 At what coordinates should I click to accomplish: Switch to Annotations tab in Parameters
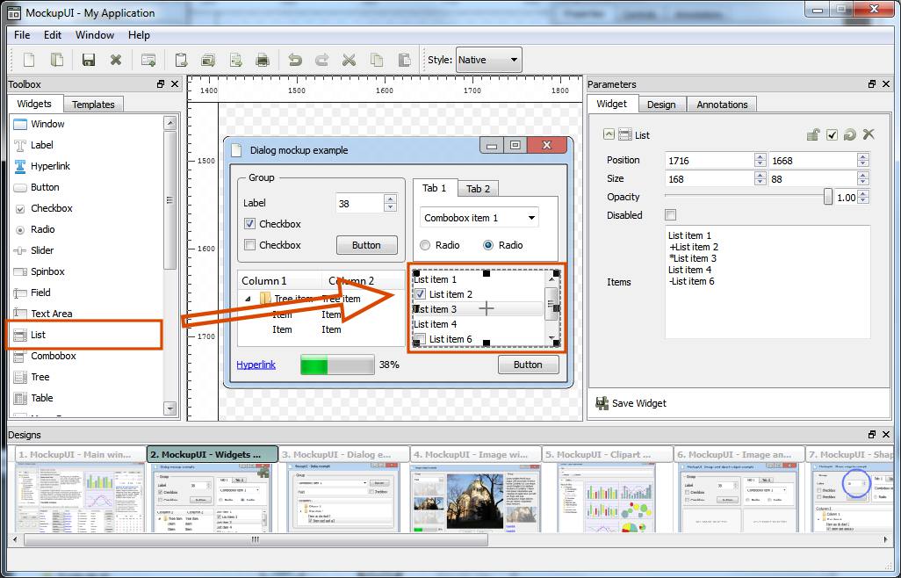[722, 105]
